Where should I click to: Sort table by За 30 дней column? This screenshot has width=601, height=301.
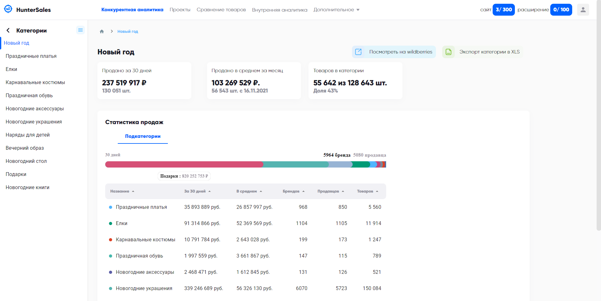coord(197,191)
